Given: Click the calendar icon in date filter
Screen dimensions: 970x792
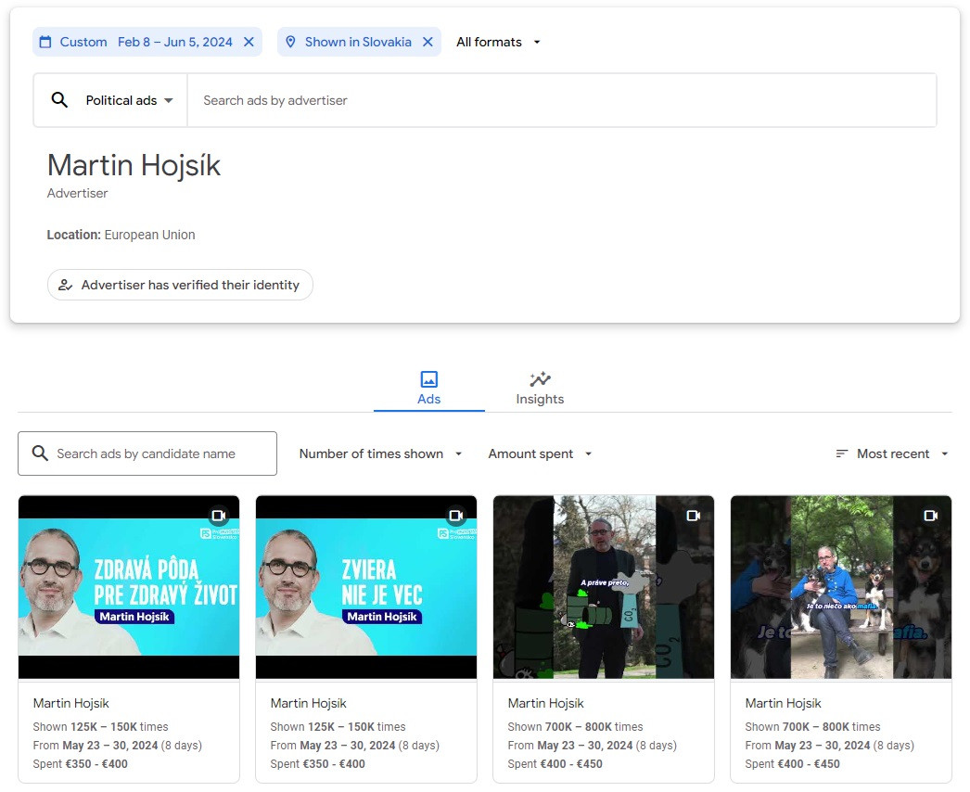Looking at the screenshot, I should pos(45,42).
